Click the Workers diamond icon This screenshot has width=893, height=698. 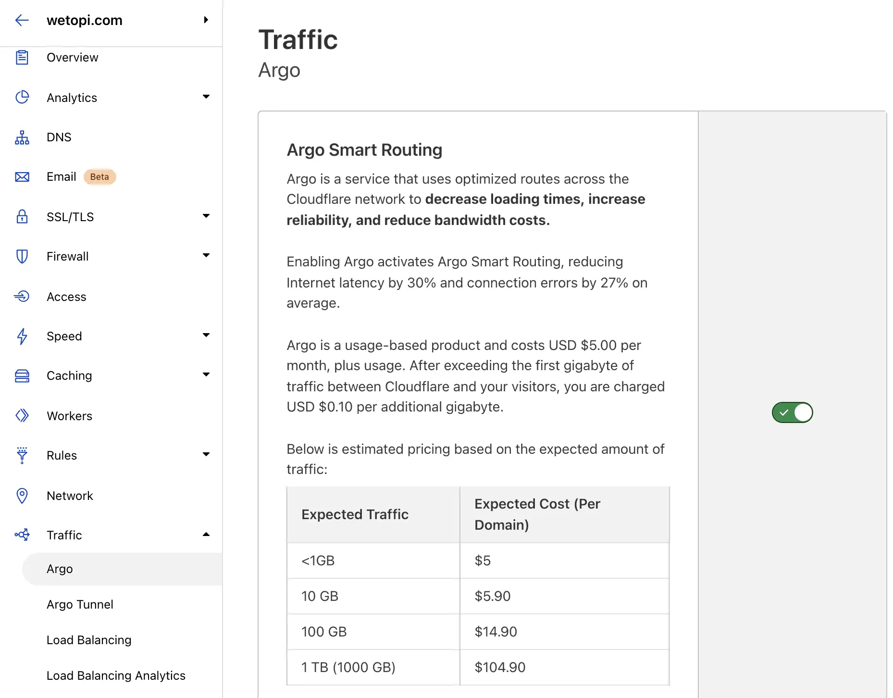pyautogui.click(x=22, y=415)
